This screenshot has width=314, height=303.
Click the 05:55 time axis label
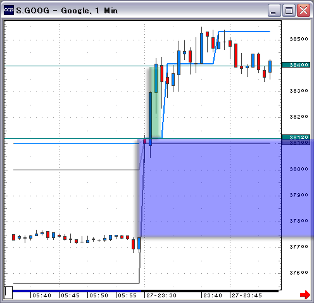[127, 295]
